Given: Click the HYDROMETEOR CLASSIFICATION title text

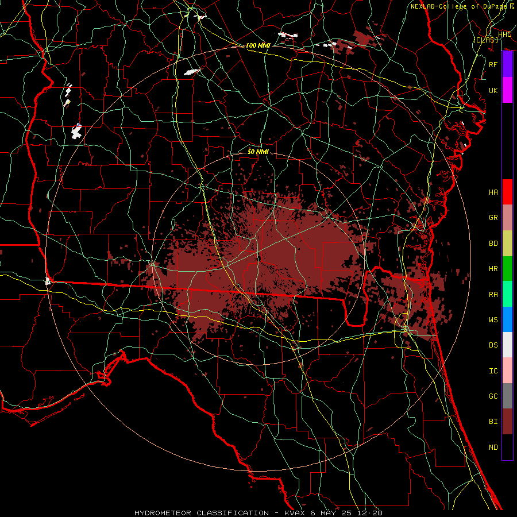Looking at the screenshot, I should [202, 513].
